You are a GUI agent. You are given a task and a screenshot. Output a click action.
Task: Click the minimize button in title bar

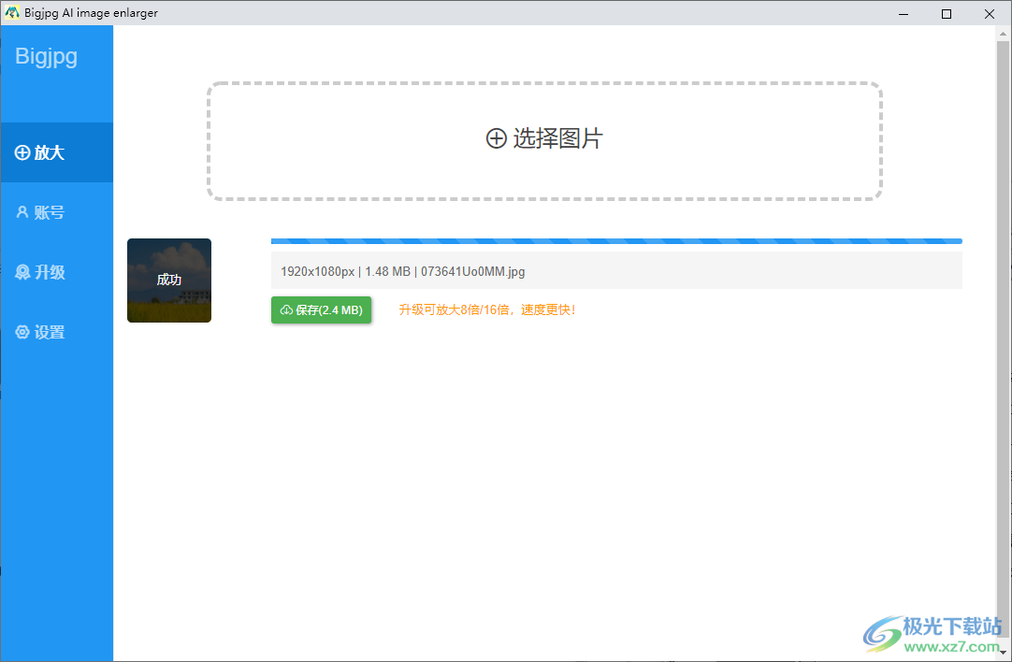[x=903, y=14]
